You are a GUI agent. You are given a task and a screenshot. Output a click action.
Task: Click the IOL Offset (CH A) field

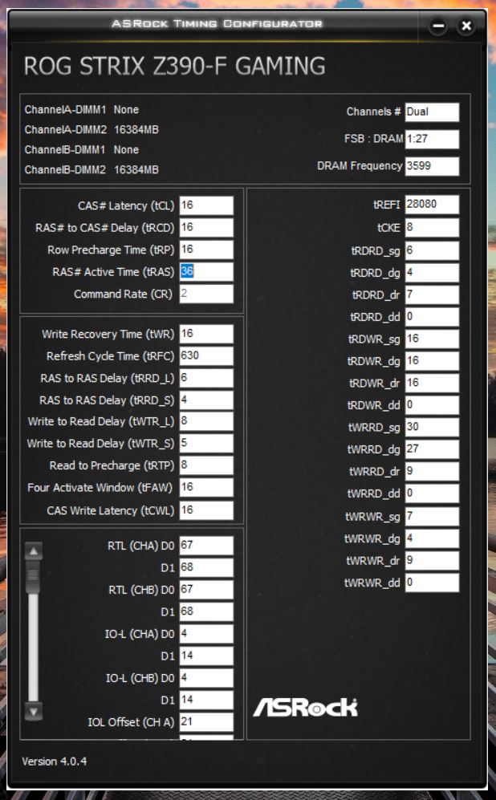click(x=206, y=722)
